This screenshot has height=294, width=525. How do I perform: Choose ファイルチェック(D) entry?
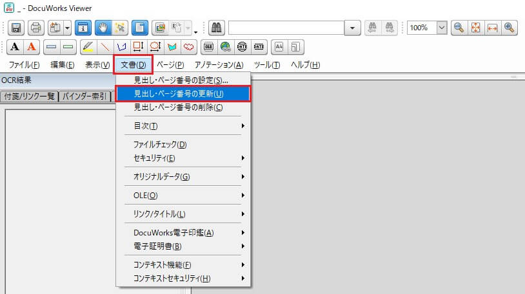pyautogui.click(x=183, y=144)
